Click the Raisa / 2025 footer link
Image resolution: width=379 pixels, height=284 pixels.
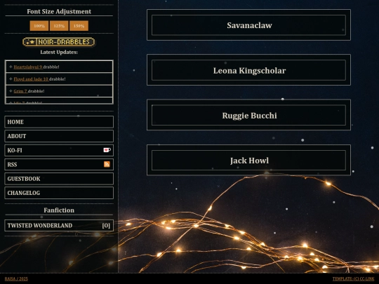pos(16,278)
